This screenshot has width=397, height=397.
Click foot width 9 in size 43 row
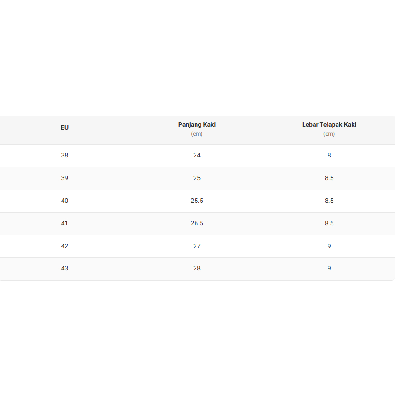329,269
